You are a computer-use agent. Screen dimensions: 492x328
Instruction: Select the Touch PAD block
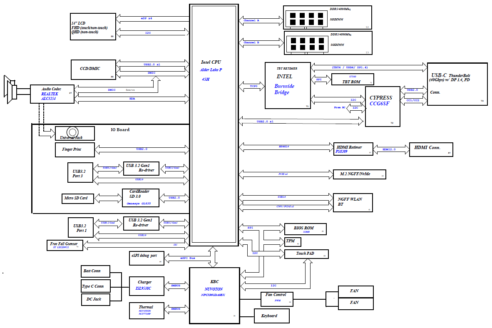coord(306,253)
